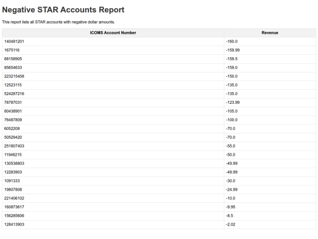Viewport: 318px width, 239px height.
Task: Select account number 1091333
Action: pyautogui.click(x=12, y=181)
